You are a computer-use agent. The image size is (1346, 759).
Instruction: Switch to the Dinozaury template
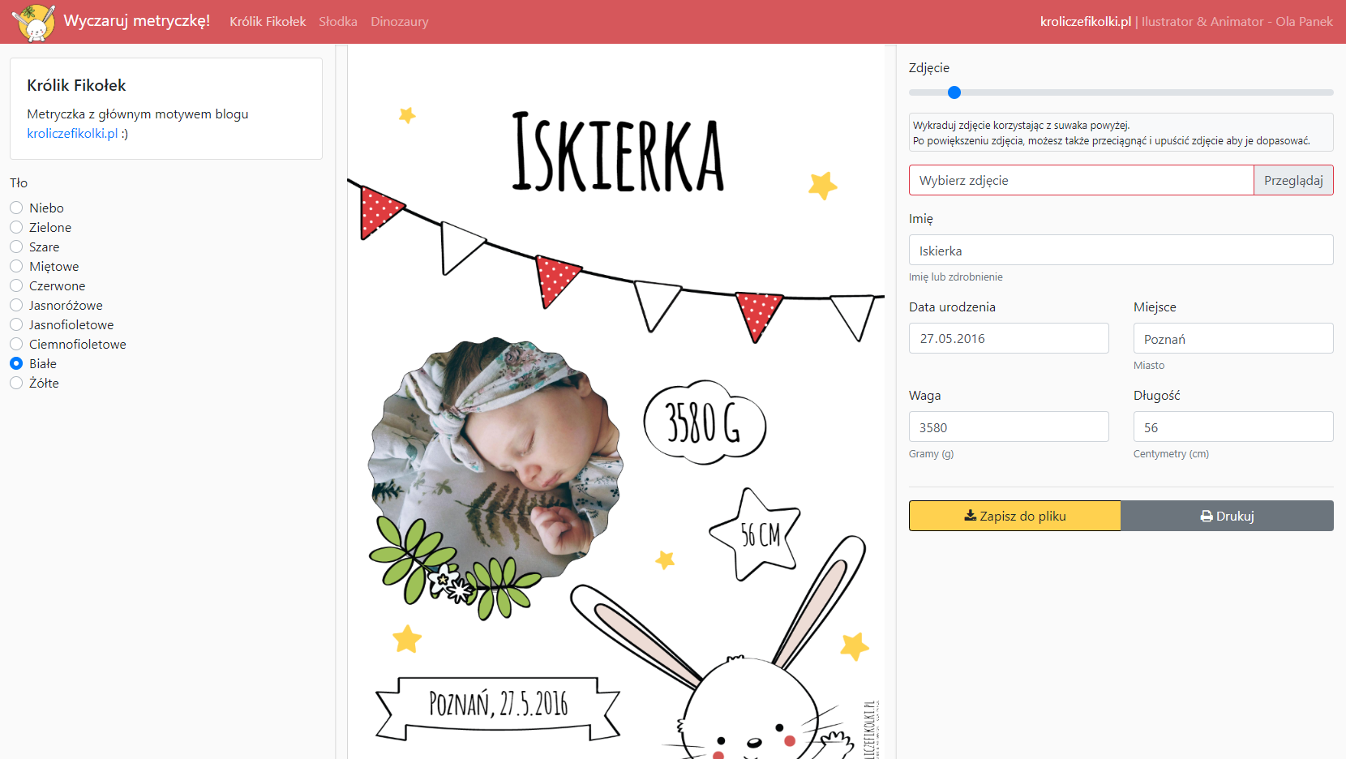click(399, 22)
